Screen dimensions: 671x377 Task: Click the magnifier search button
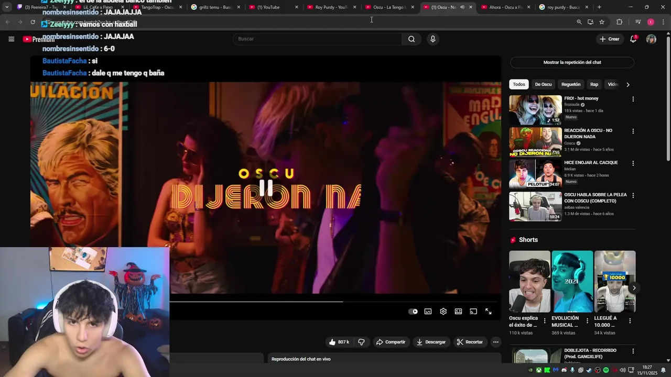pyautogui.click(x=412, y=39)
